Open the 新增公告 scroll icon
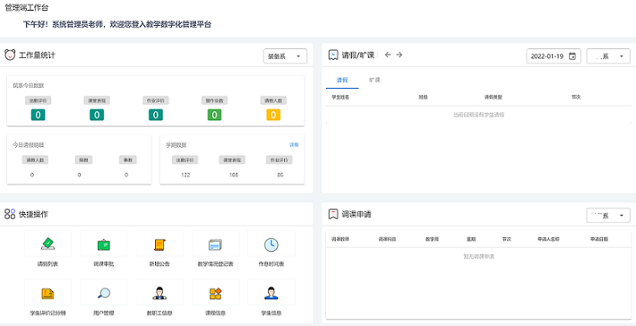Viewport: 636px width, 326px height. pos(159,244)
